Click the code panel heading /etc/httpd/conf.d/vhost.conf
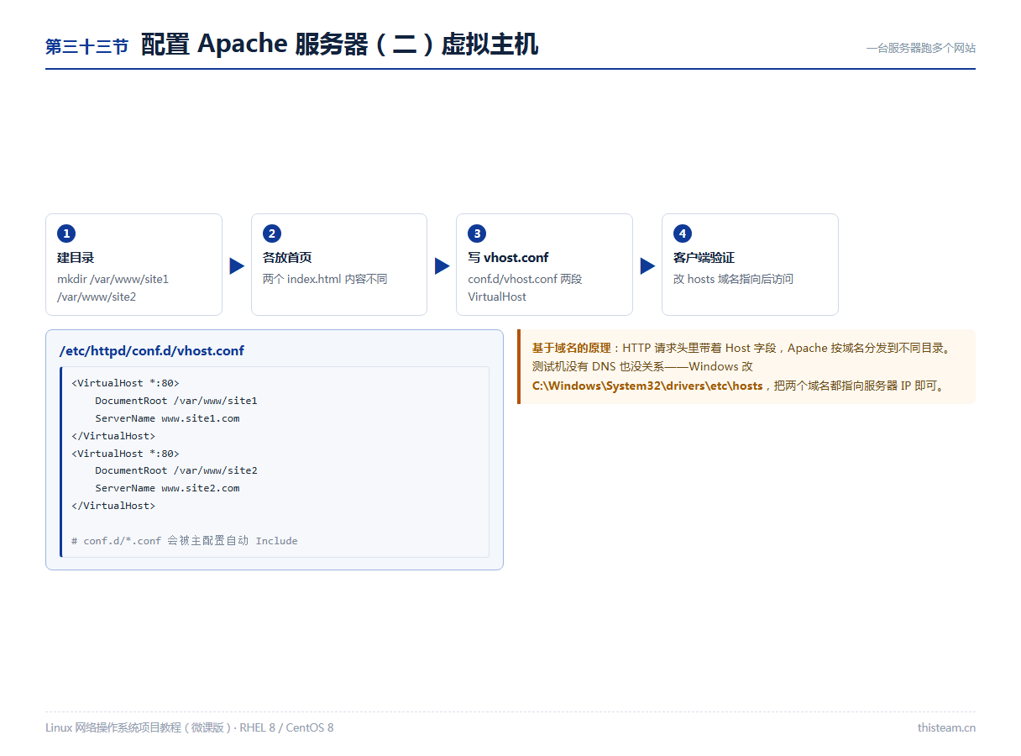Screen dimensions: 1021x756 (152, 351)
